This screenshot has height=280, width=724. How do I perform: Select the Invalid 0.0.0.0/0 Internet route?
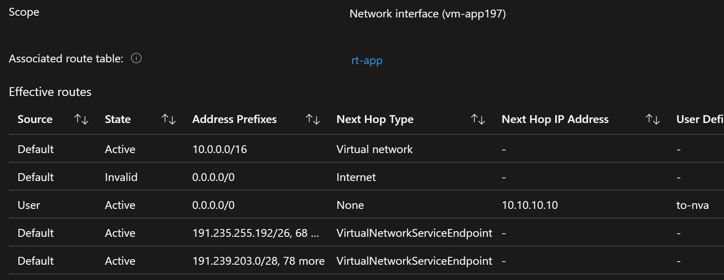(366, 177)
